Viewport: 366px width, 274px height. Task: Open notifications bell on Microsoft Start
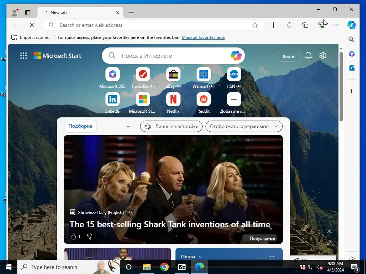pyautogui.click(x=308, y=56)
